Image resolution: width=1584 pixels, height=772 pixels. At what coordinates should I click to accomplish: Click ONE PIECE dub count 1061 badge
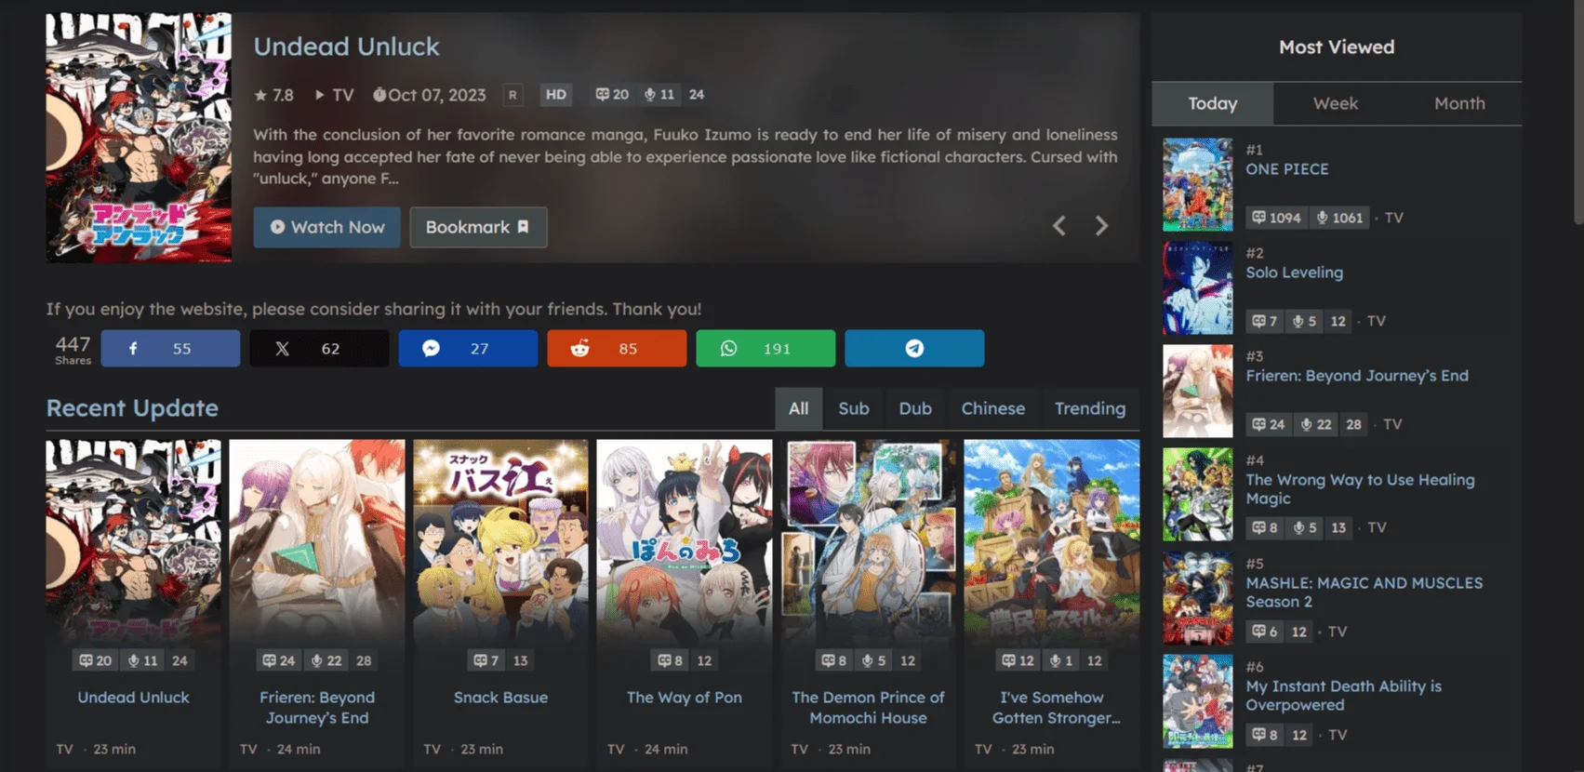coord(1338,218)
